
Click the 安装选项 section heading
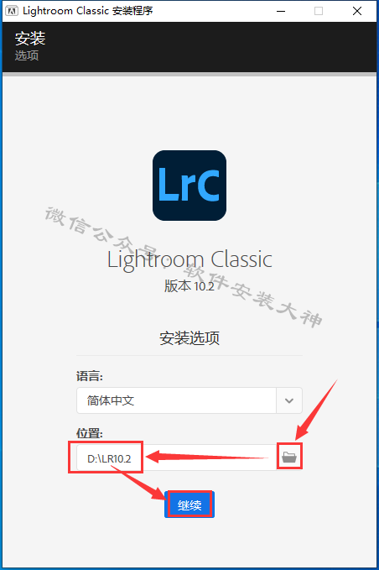189,338
